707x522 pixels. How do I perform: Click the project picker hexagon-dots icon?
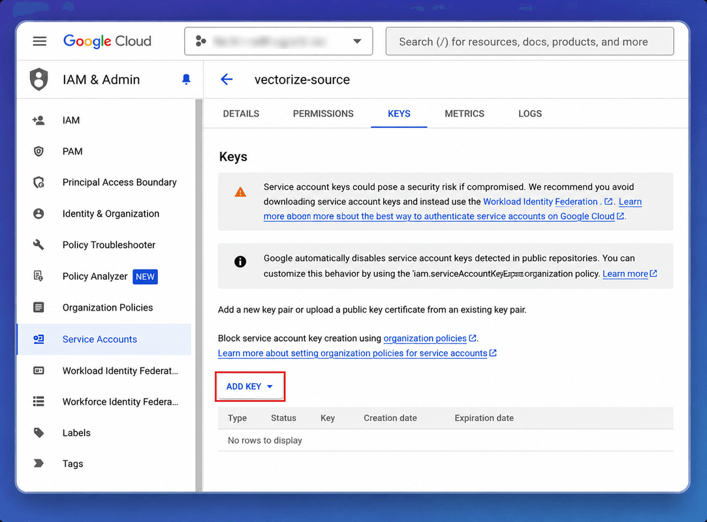pyautogui.click(x=200, y=41)
